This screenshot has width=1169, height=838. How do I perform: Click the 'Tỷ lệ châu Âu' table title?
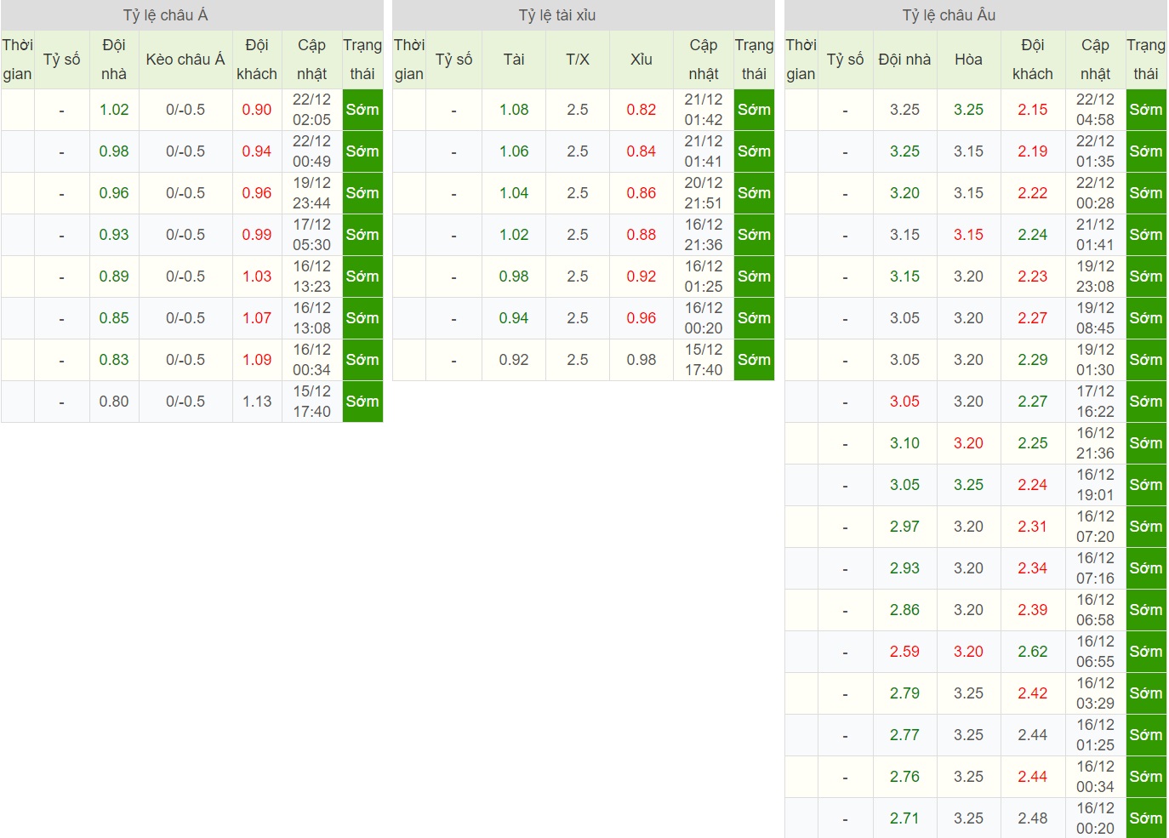click(949, 15)
